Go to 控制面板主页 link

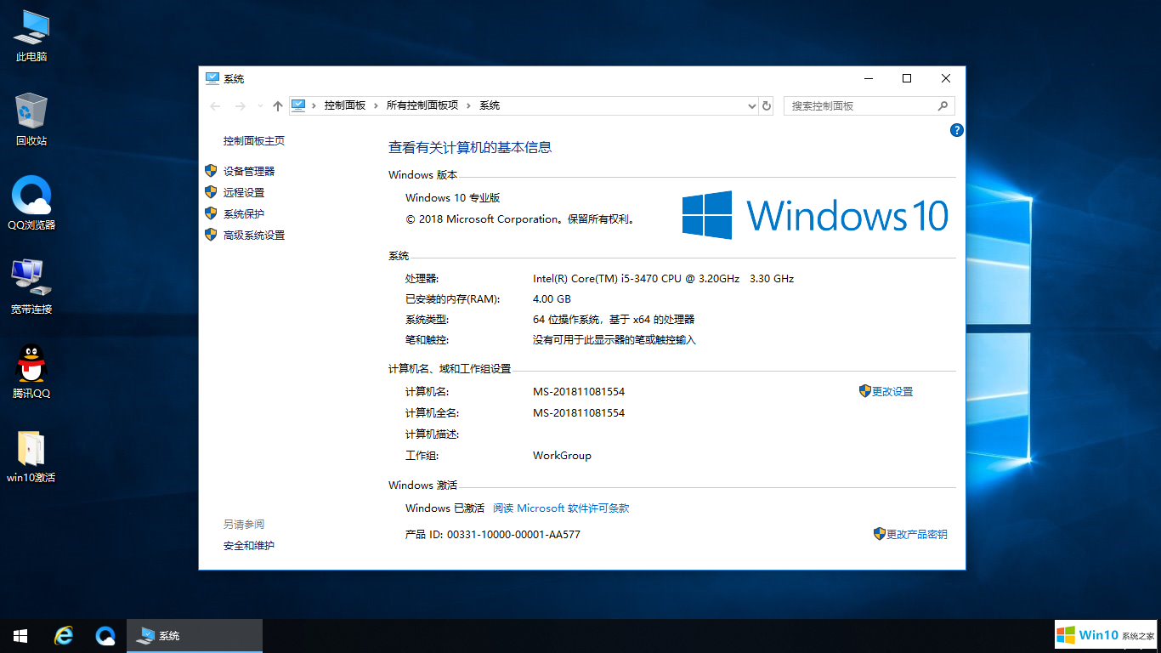253,141
